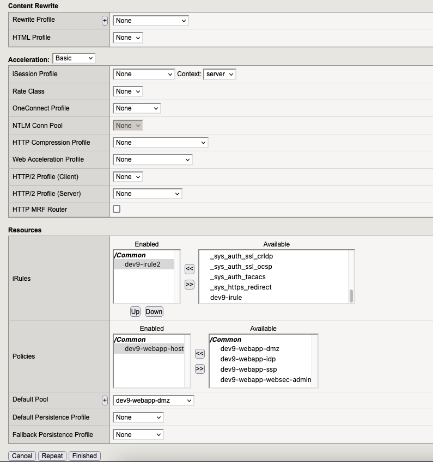Move iRule to Enabled using << button
The height and width of the screenshot is (462, 433).
(x=189, y=268)
